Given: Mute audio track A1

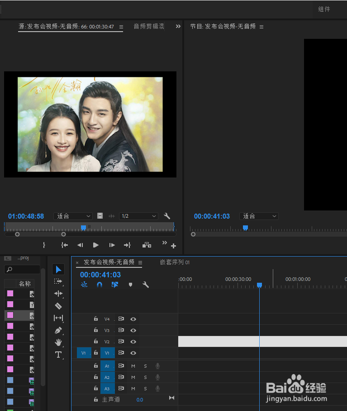Looking at the screenshot, I should click(x=133, y=366).
